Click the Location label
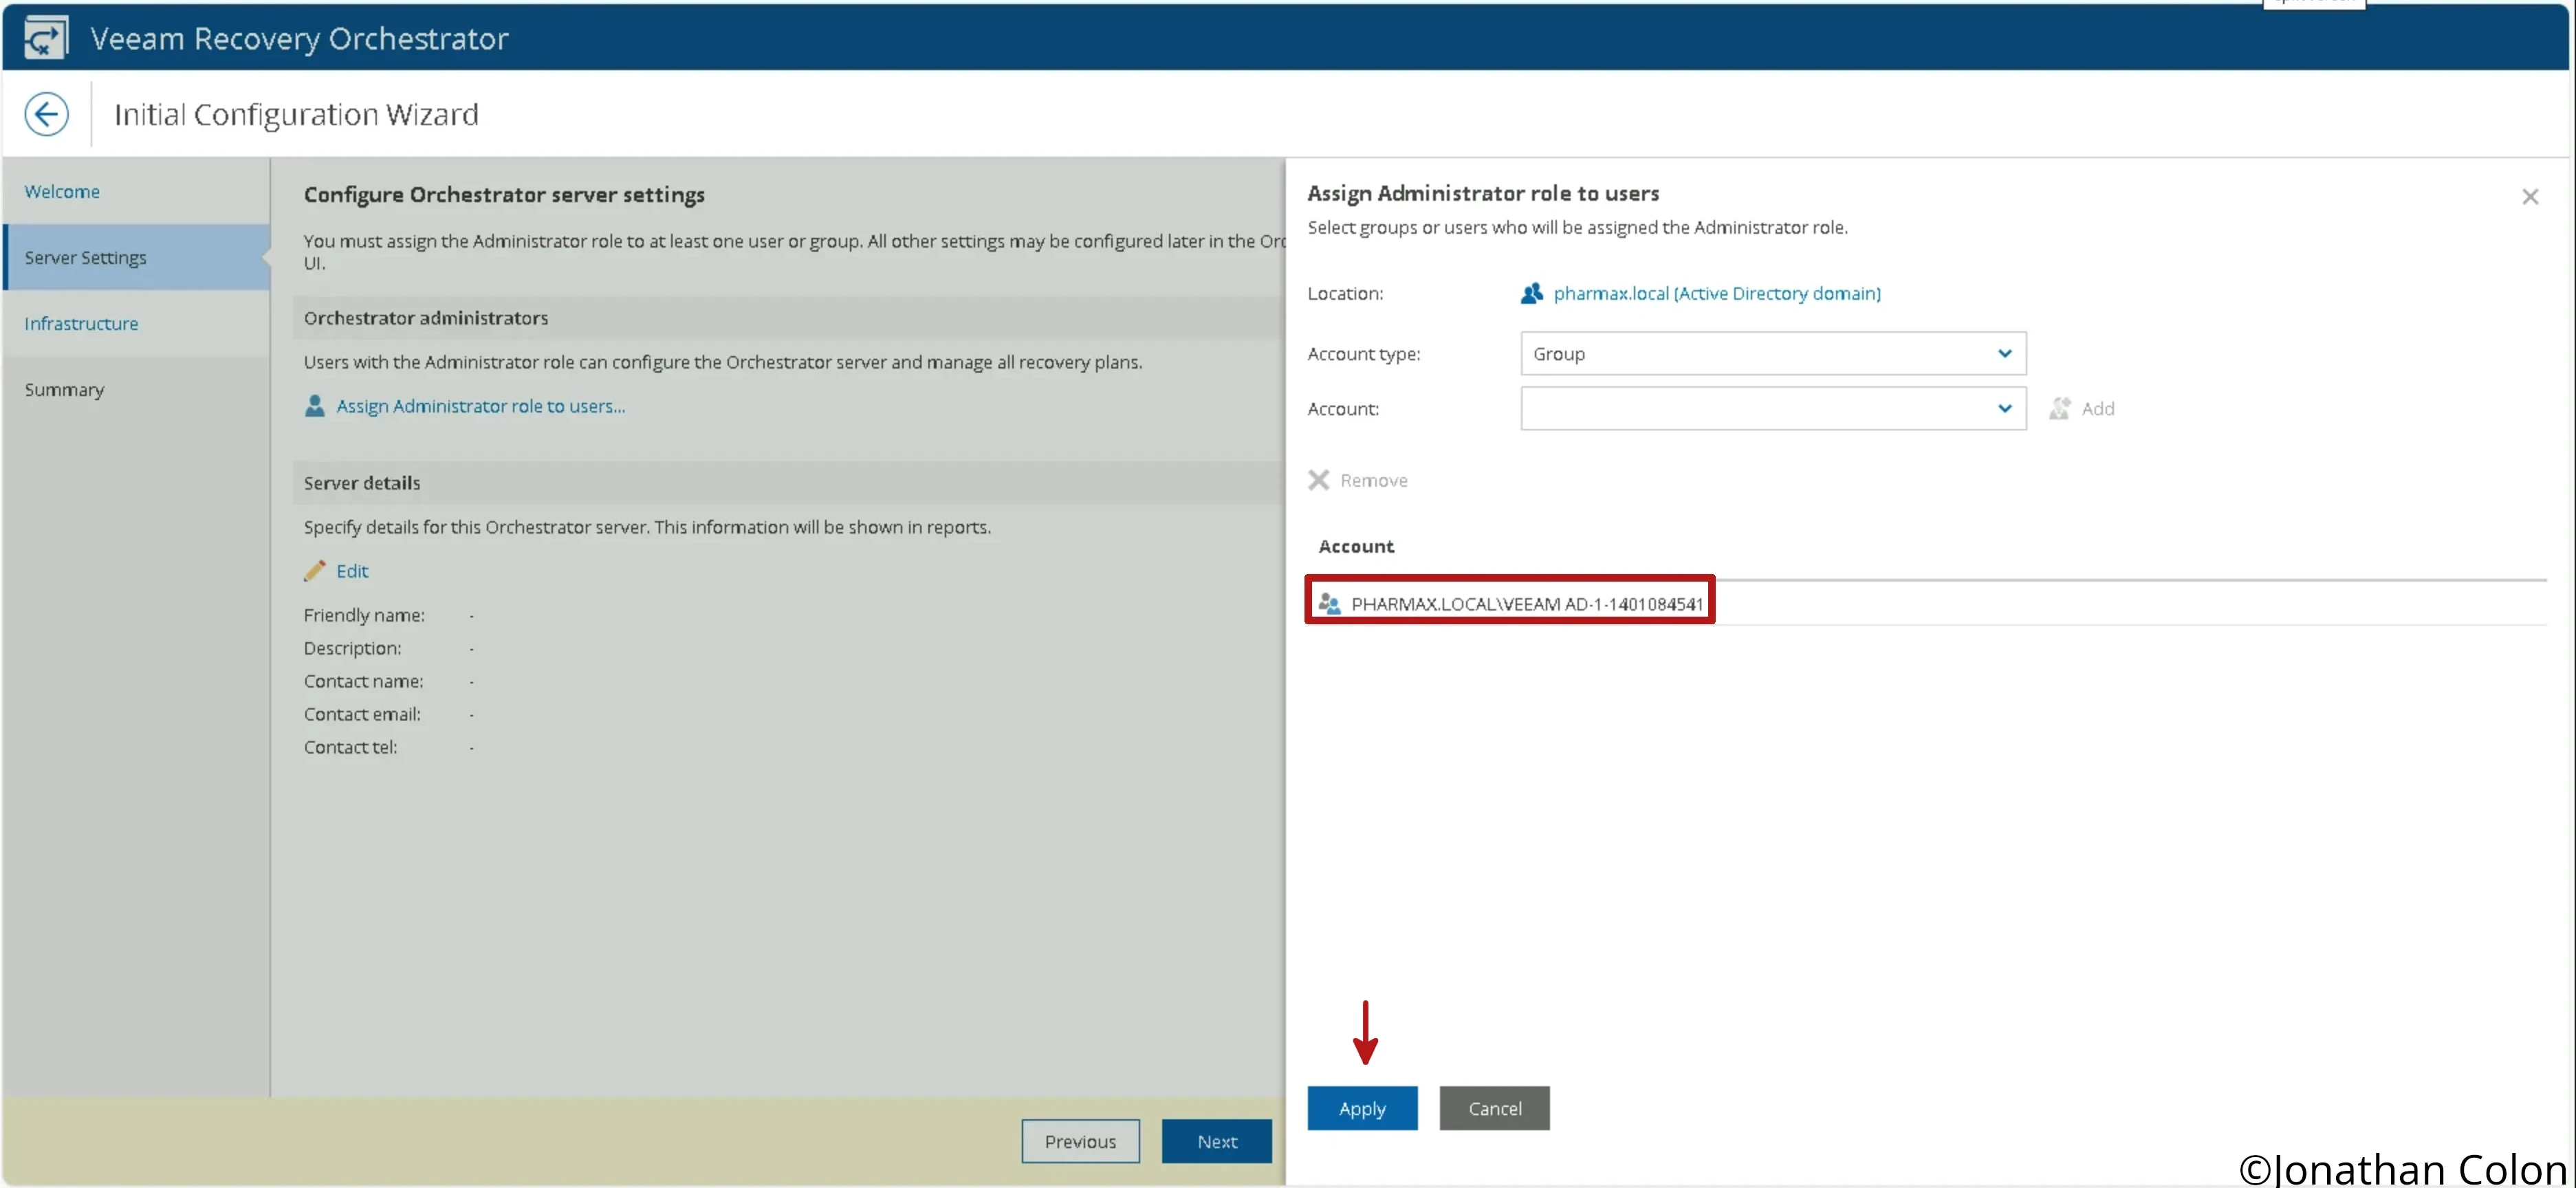The height and width of the screenshot is (1188, 2576). point(1345,293)
